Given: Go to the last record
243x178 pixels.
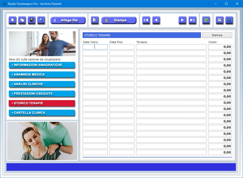Looking at the screenshot, I should pyautogui.click(x=192, y=20).
